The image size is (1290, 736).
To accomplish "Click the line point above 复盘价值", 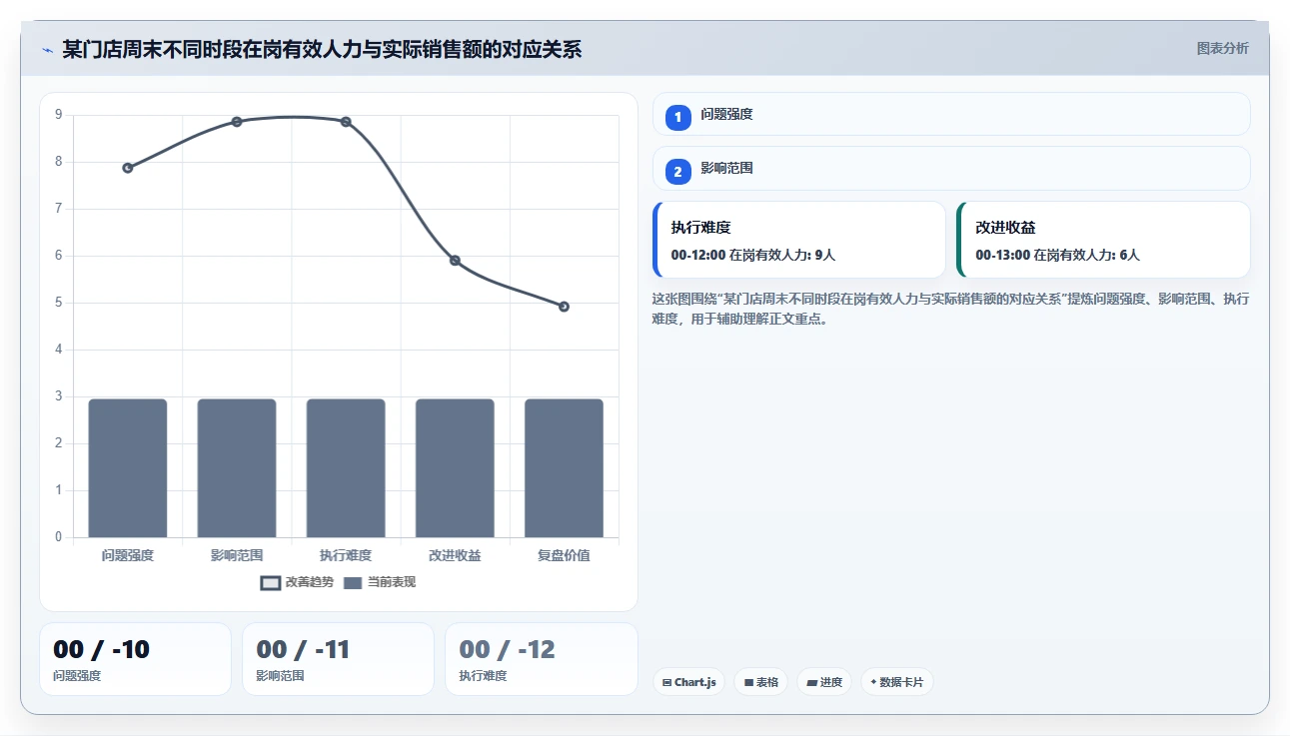I will 564,307.
